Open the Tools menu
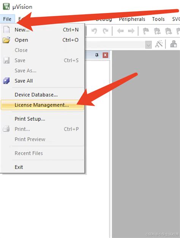This screenshot has height=238, width=180. 158,19
